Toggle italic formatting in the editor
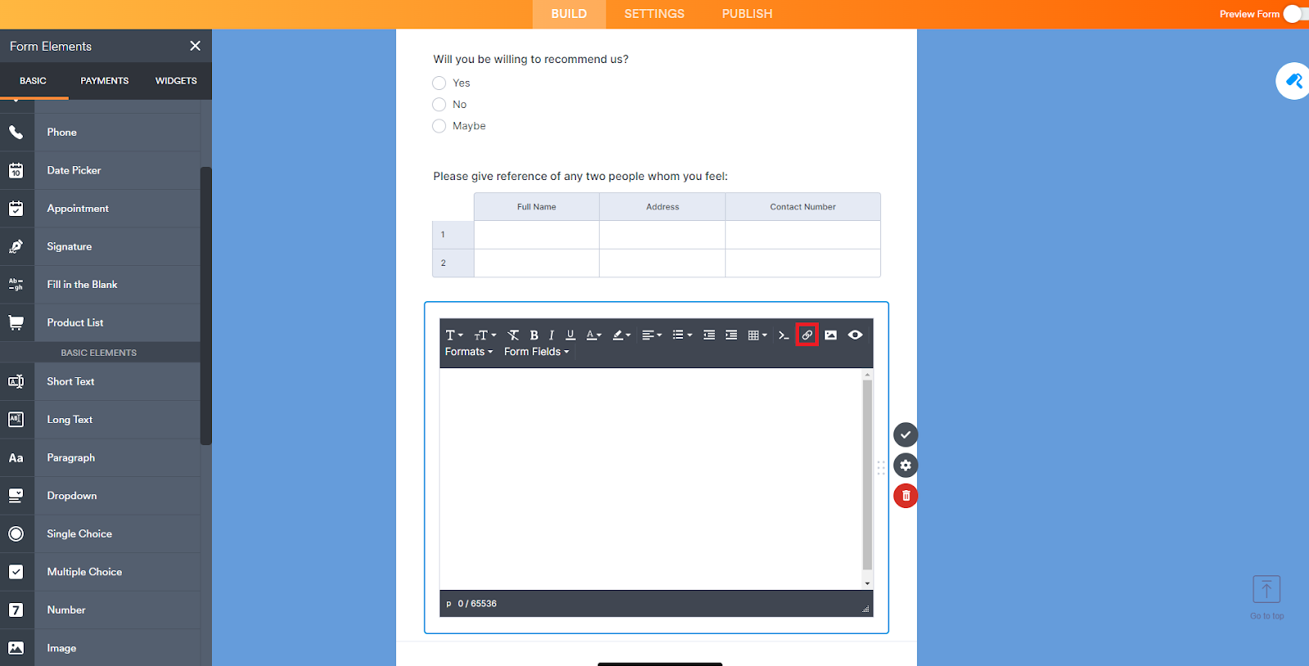 click(x=551, y=335)
